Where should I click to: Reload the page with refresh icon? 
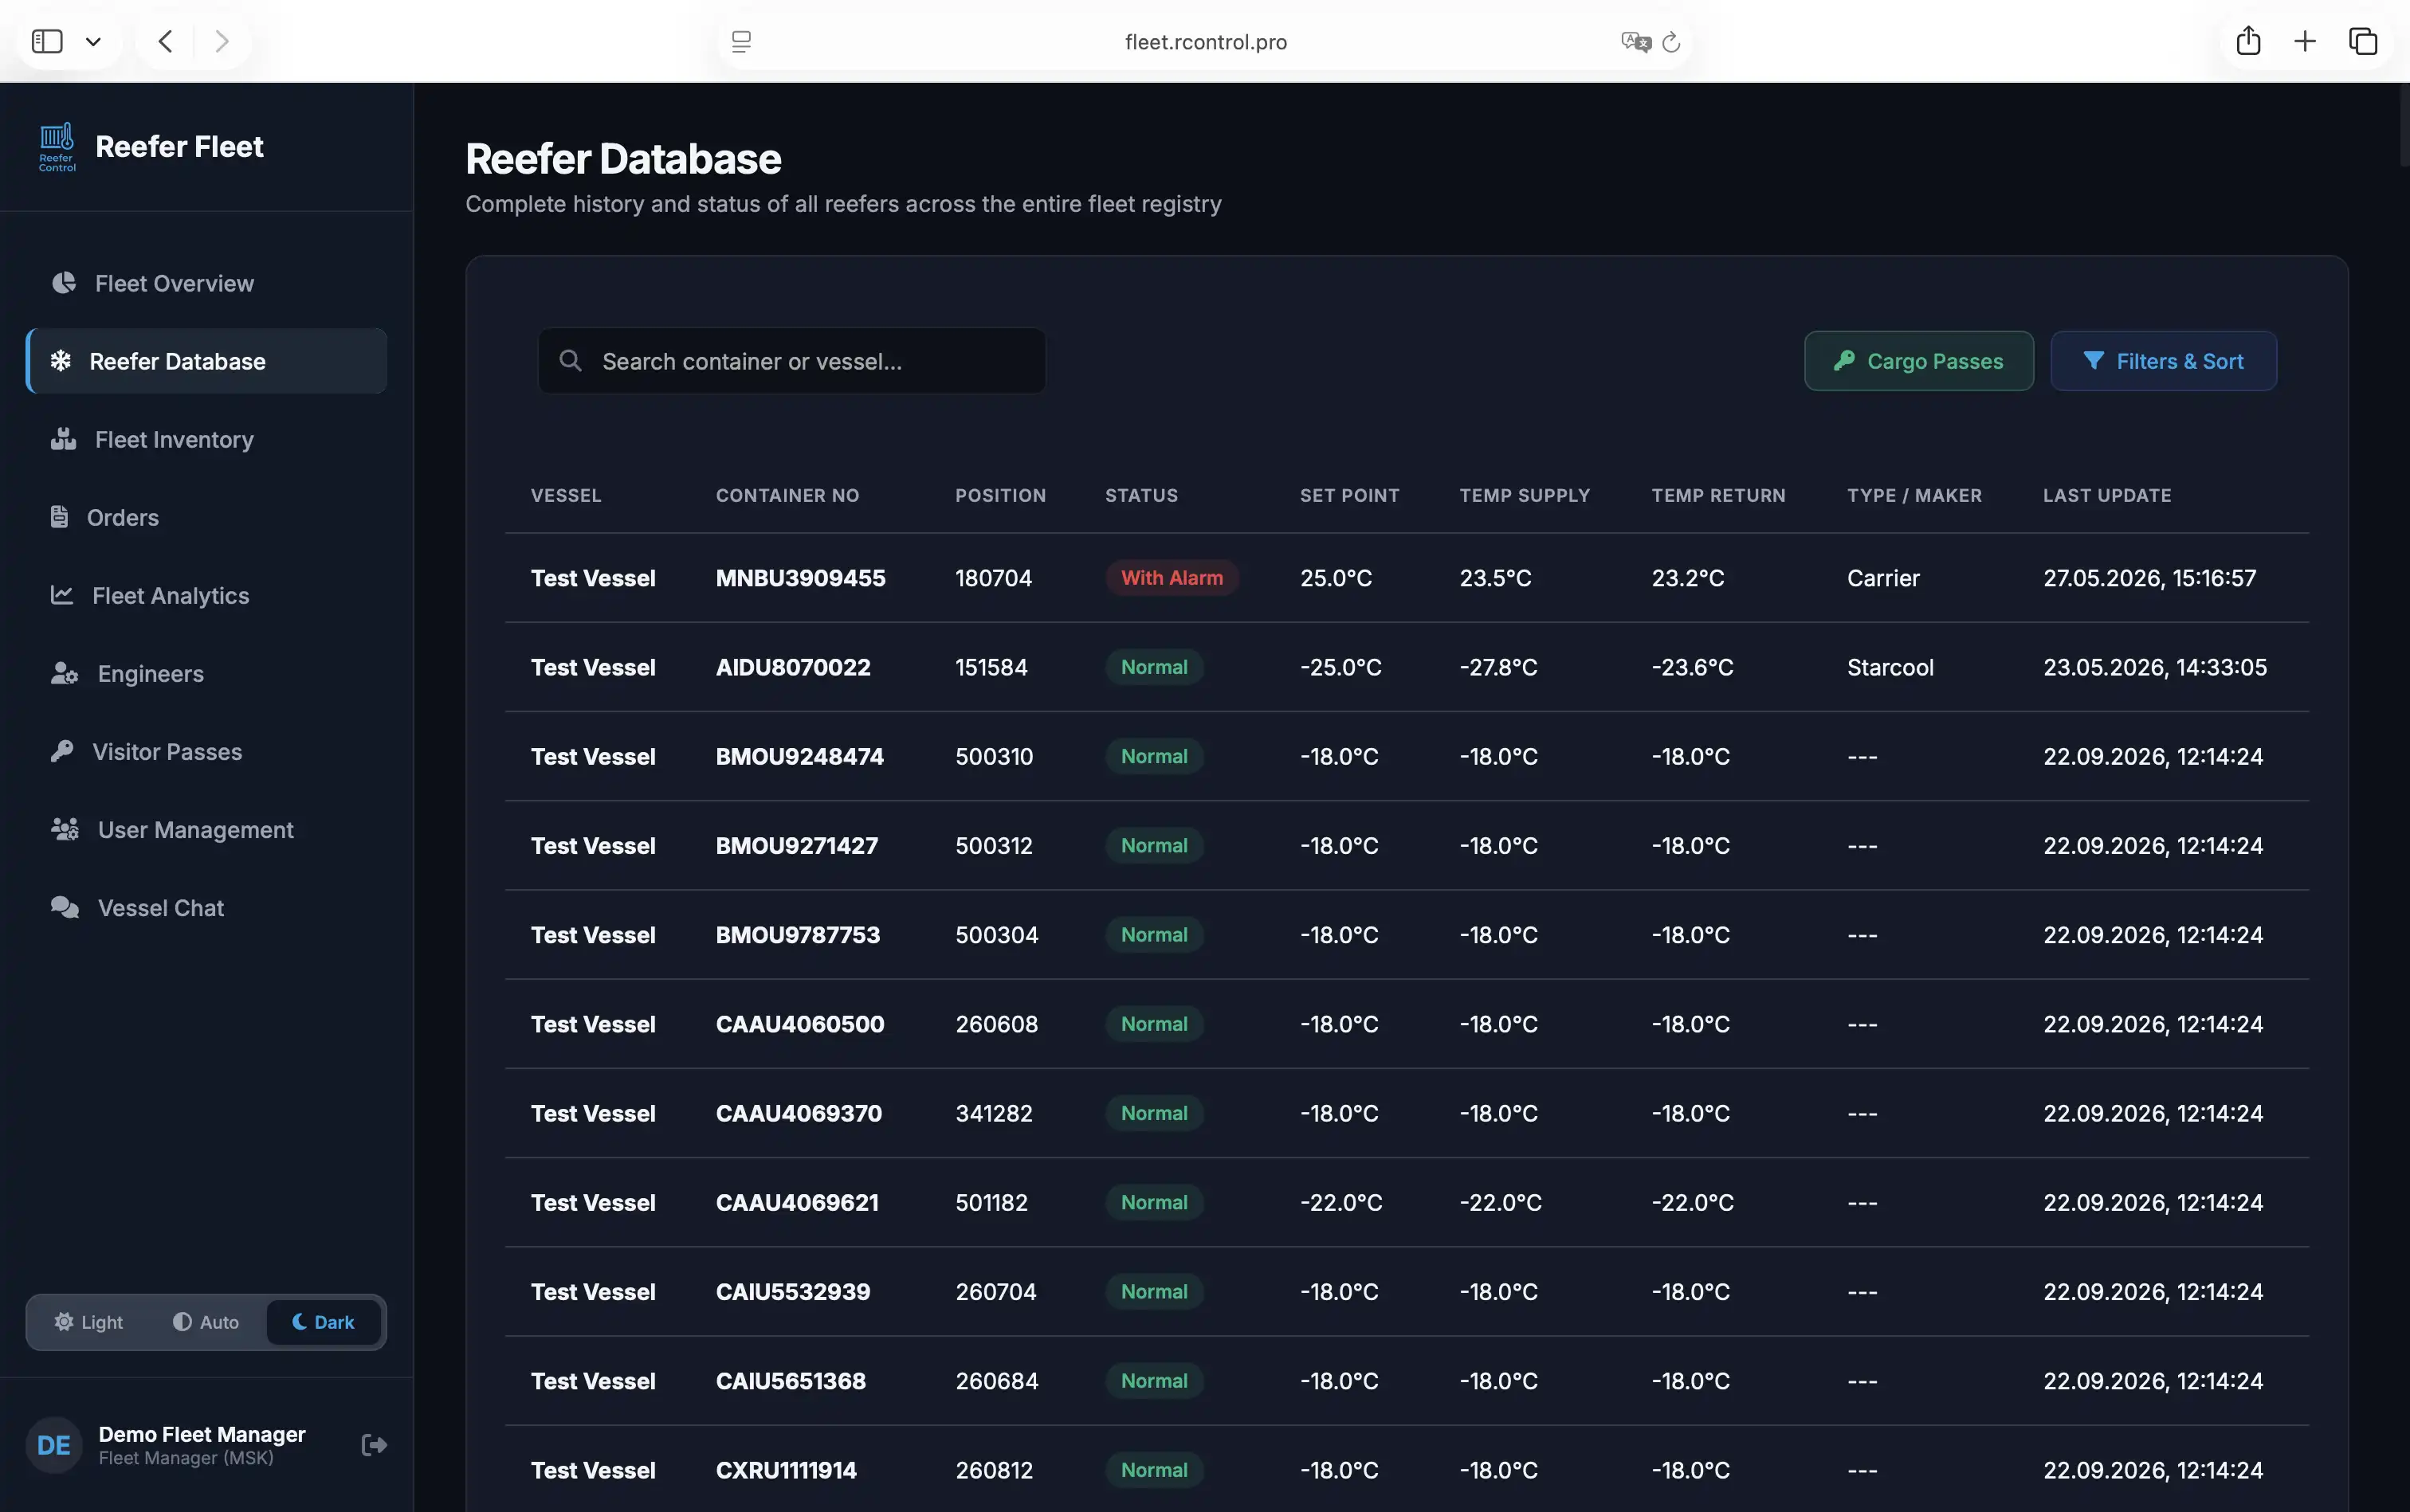[1670, 41]
